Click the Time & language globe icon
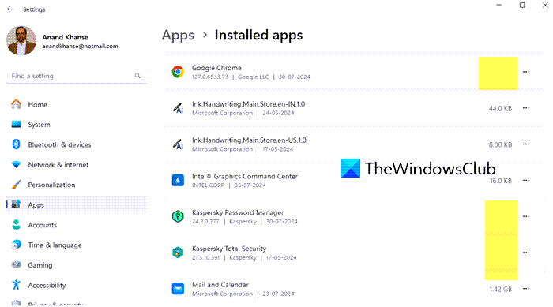The height and width of the screenshot is (307, 553). pyautogui.click(x=17, y=245)
